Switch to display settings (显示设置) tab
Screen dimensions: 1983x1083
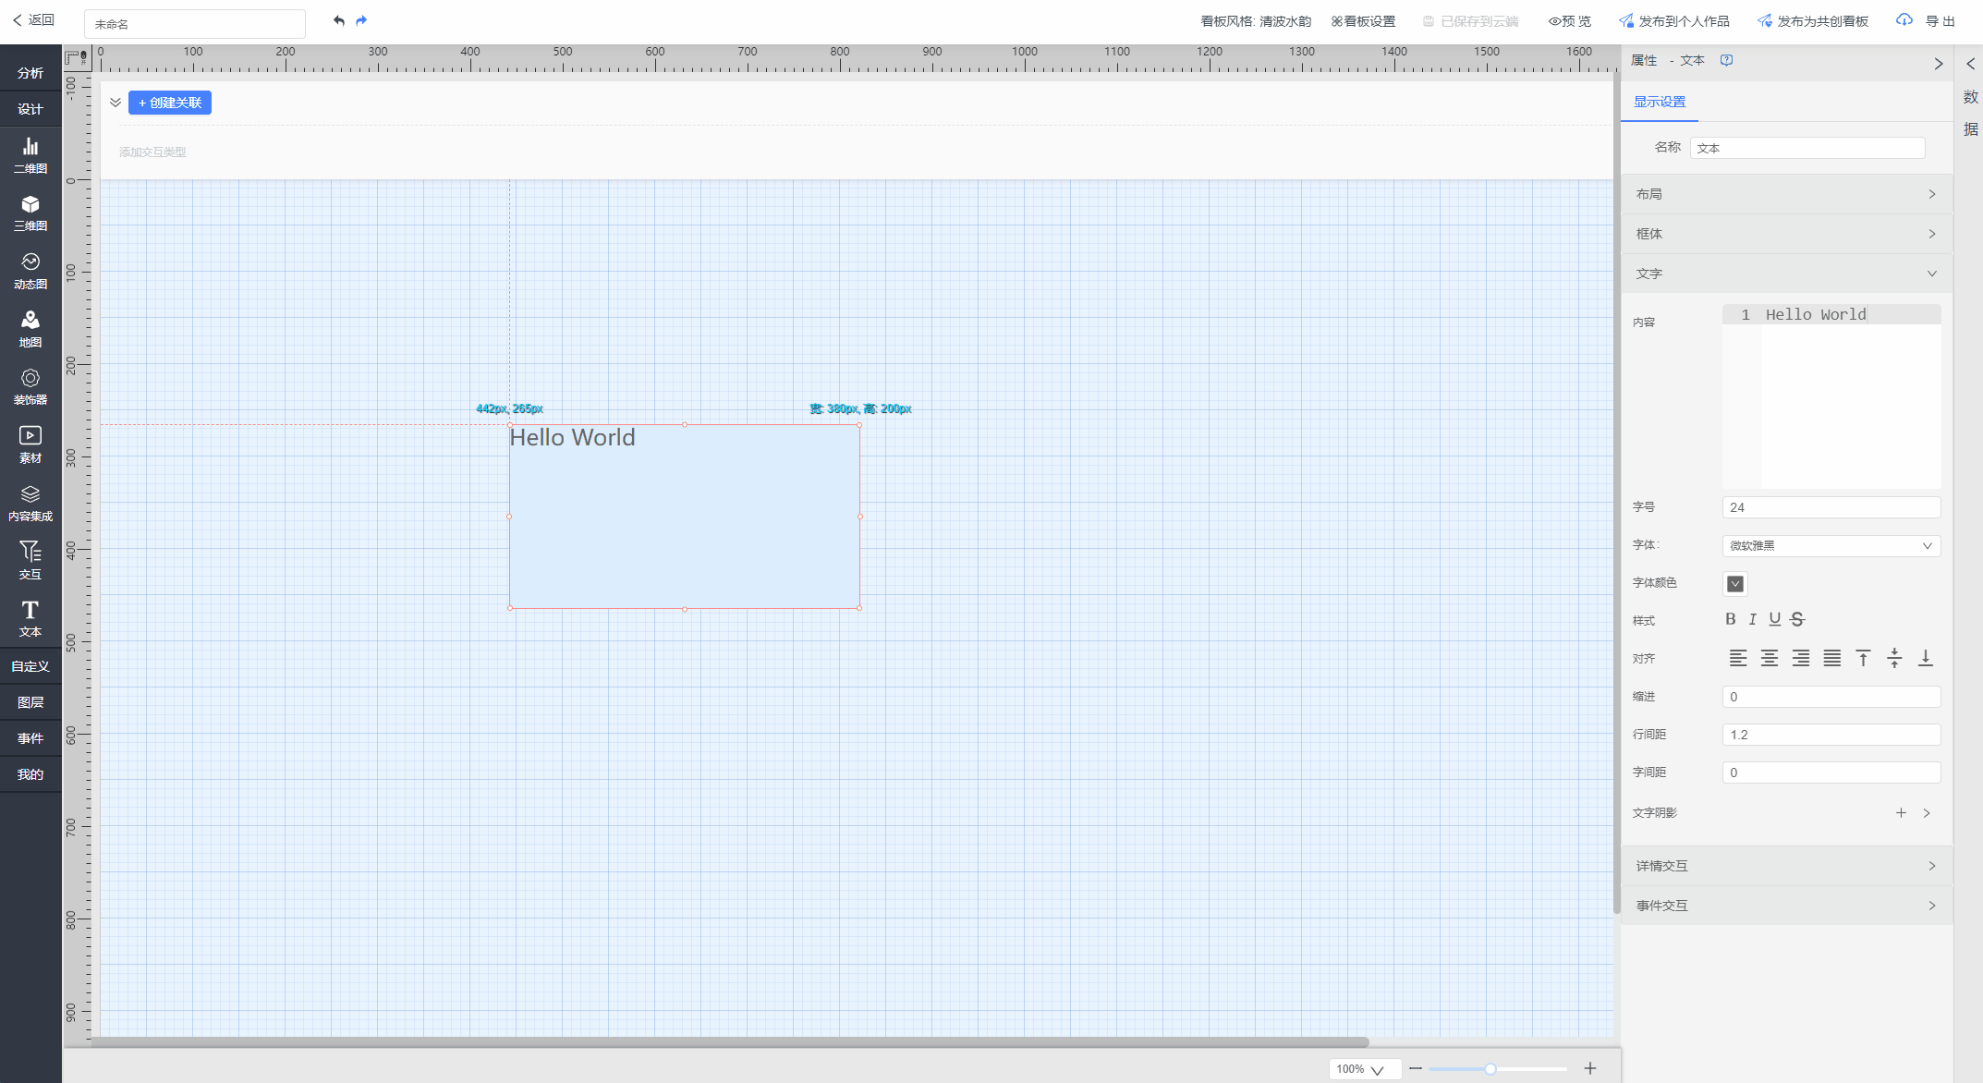[1659, 102]
